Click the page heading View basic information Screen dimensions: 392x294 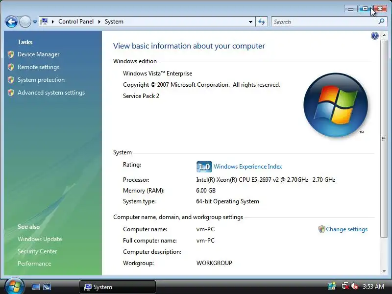pos(189,46)
